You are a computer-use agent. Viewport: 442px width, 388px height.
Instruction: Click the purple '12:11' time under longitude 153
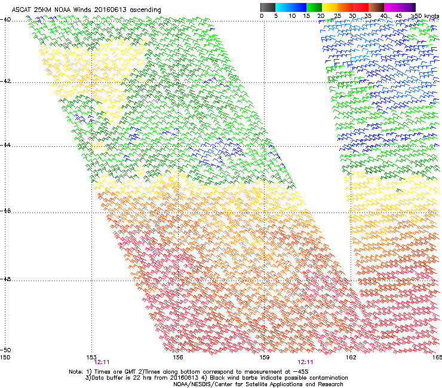coord(102,362)
